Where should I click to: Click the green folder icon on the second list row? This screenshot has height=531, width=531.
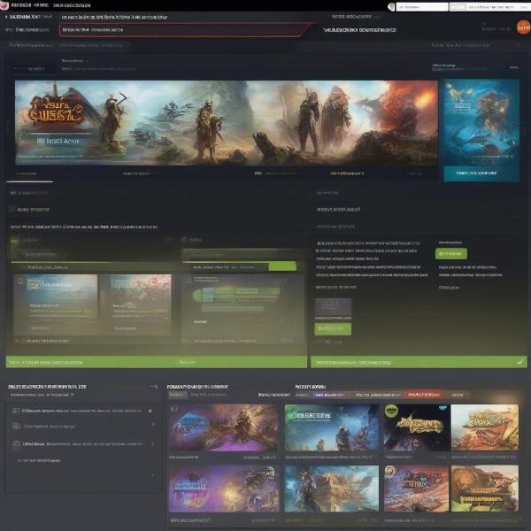pyautogui.click(x=16, y=426)
